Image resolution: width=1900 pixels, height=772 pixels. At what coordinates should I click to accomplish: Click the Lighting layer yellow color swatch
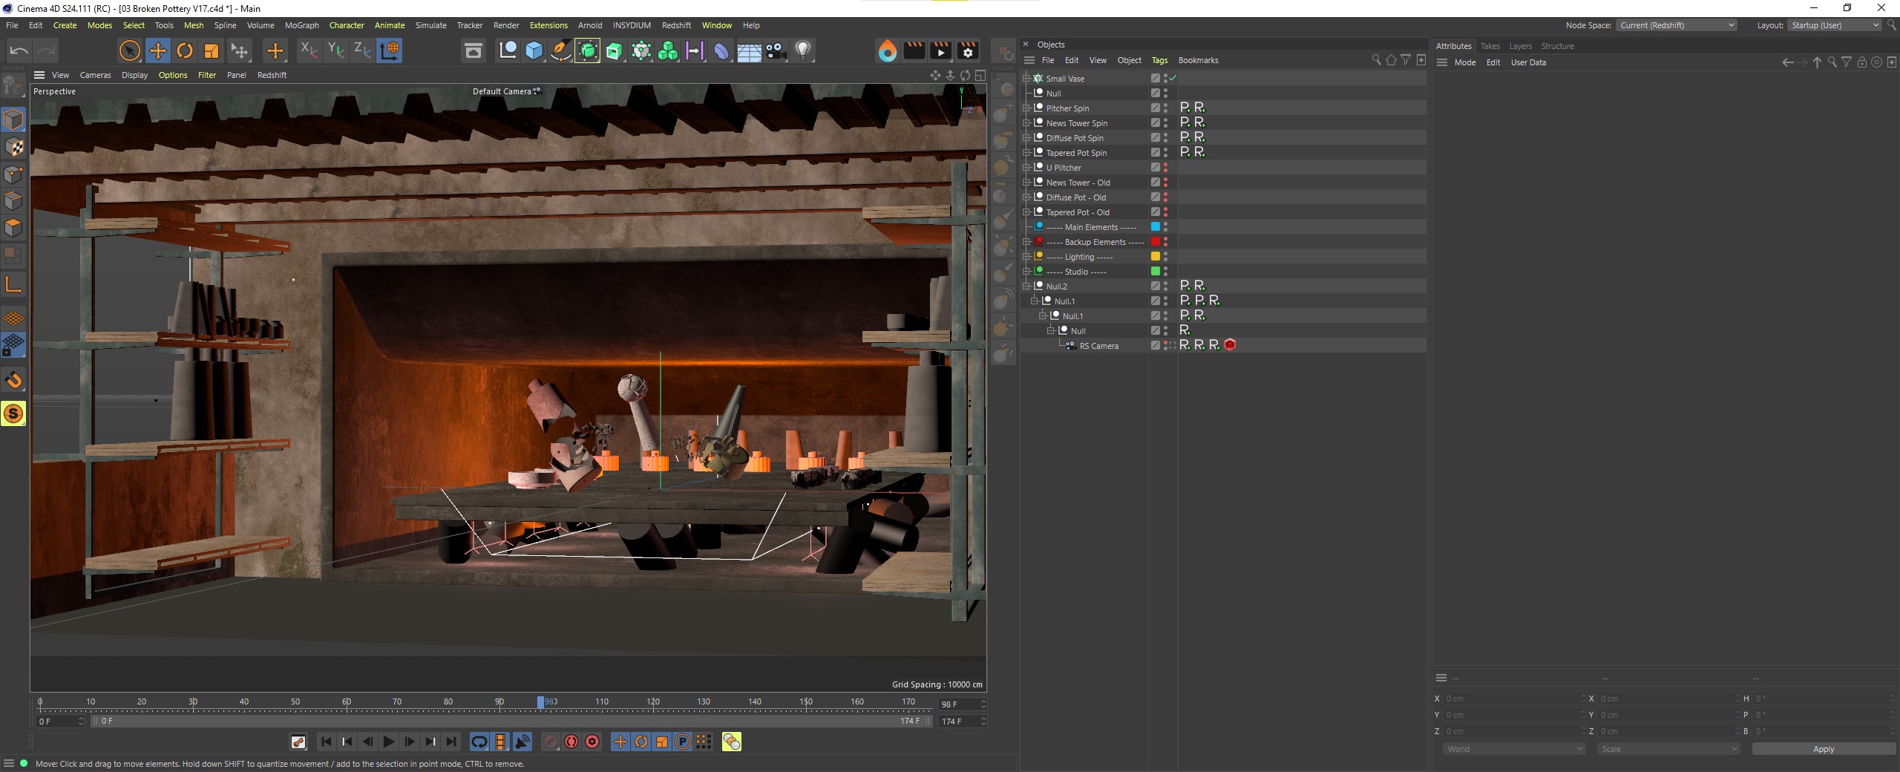click(1155, 256)
